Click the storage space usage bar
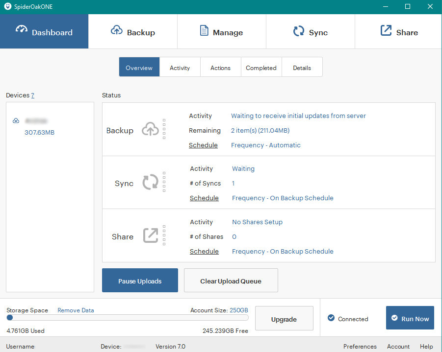This screenshot has width=442, height=352. 128,318
